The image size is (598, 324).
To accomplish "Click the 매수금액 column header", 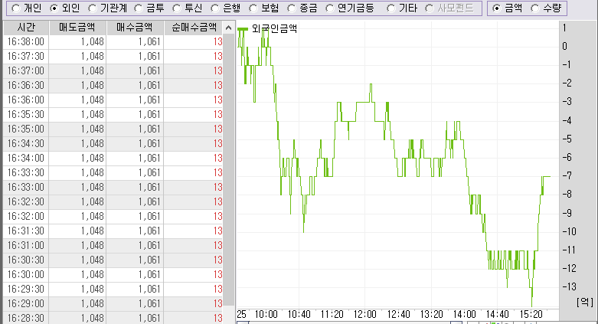I will click(135, 28).
